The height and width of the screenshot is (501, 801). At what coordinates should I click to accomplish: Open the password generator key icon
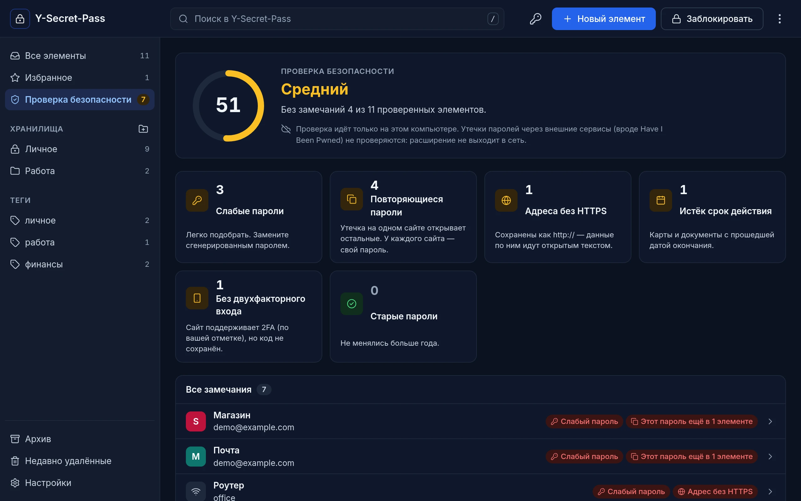tap(535, 19)
